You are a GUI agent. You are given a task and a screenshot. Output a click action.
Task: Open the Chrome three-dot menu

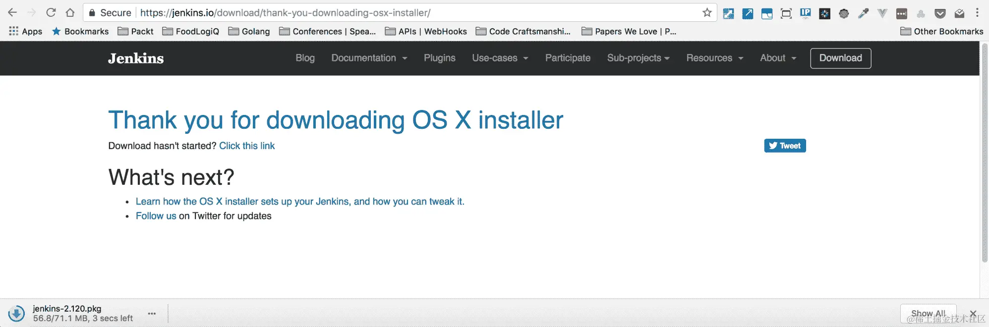pos(977,12)
